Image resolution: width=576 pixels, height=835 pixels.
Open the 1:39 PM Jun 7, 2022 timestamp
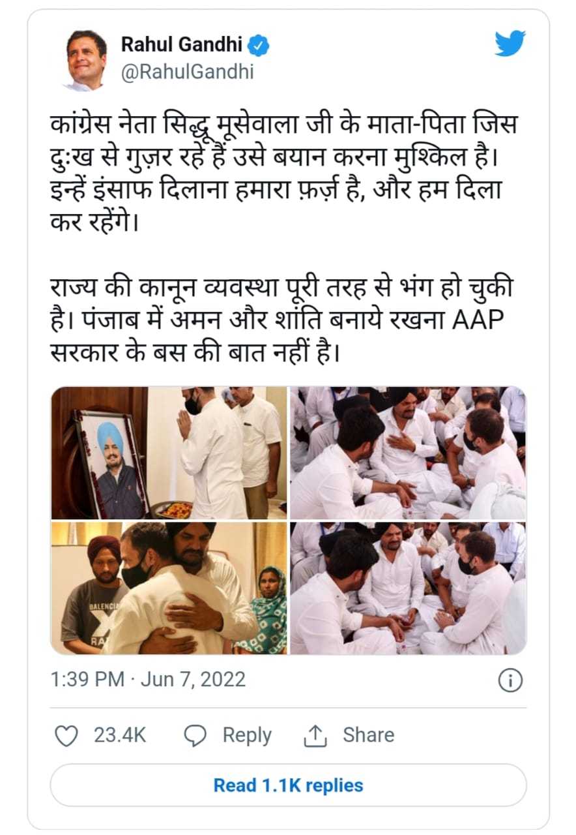149,680
